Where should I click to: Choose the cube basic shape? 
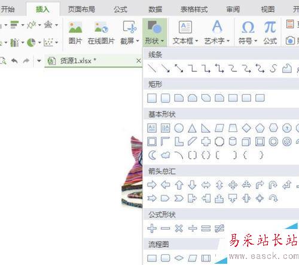(246, 141)
